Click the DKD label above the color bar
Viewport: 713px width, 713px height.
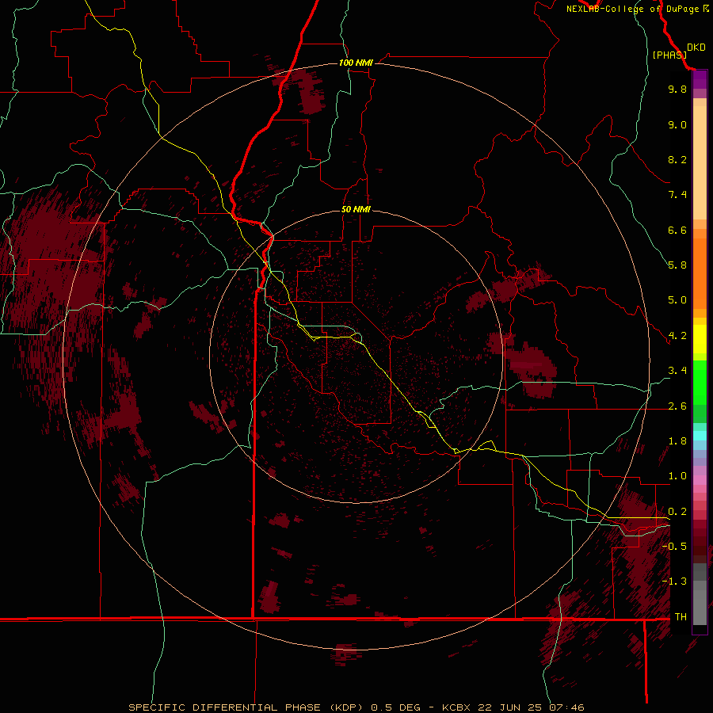[x=696, y=48]
